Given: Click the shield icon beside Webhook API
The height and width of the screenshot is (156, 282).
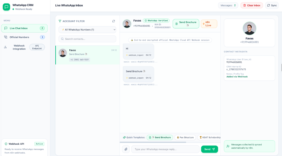Looking at the screenshot, I should (x=6, y=144).
